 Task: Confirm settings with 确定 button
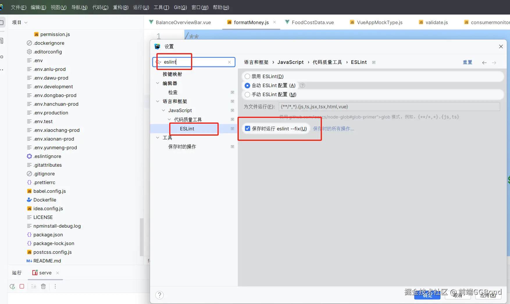click(427, 295)
